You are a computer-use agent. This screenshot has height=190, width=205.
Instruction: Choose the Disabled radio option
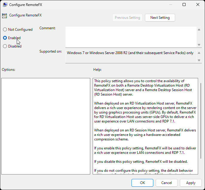5,46
